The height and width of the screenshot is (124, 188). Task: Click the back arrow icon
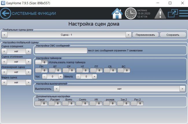pyautogui.click(x=5, y=13)
